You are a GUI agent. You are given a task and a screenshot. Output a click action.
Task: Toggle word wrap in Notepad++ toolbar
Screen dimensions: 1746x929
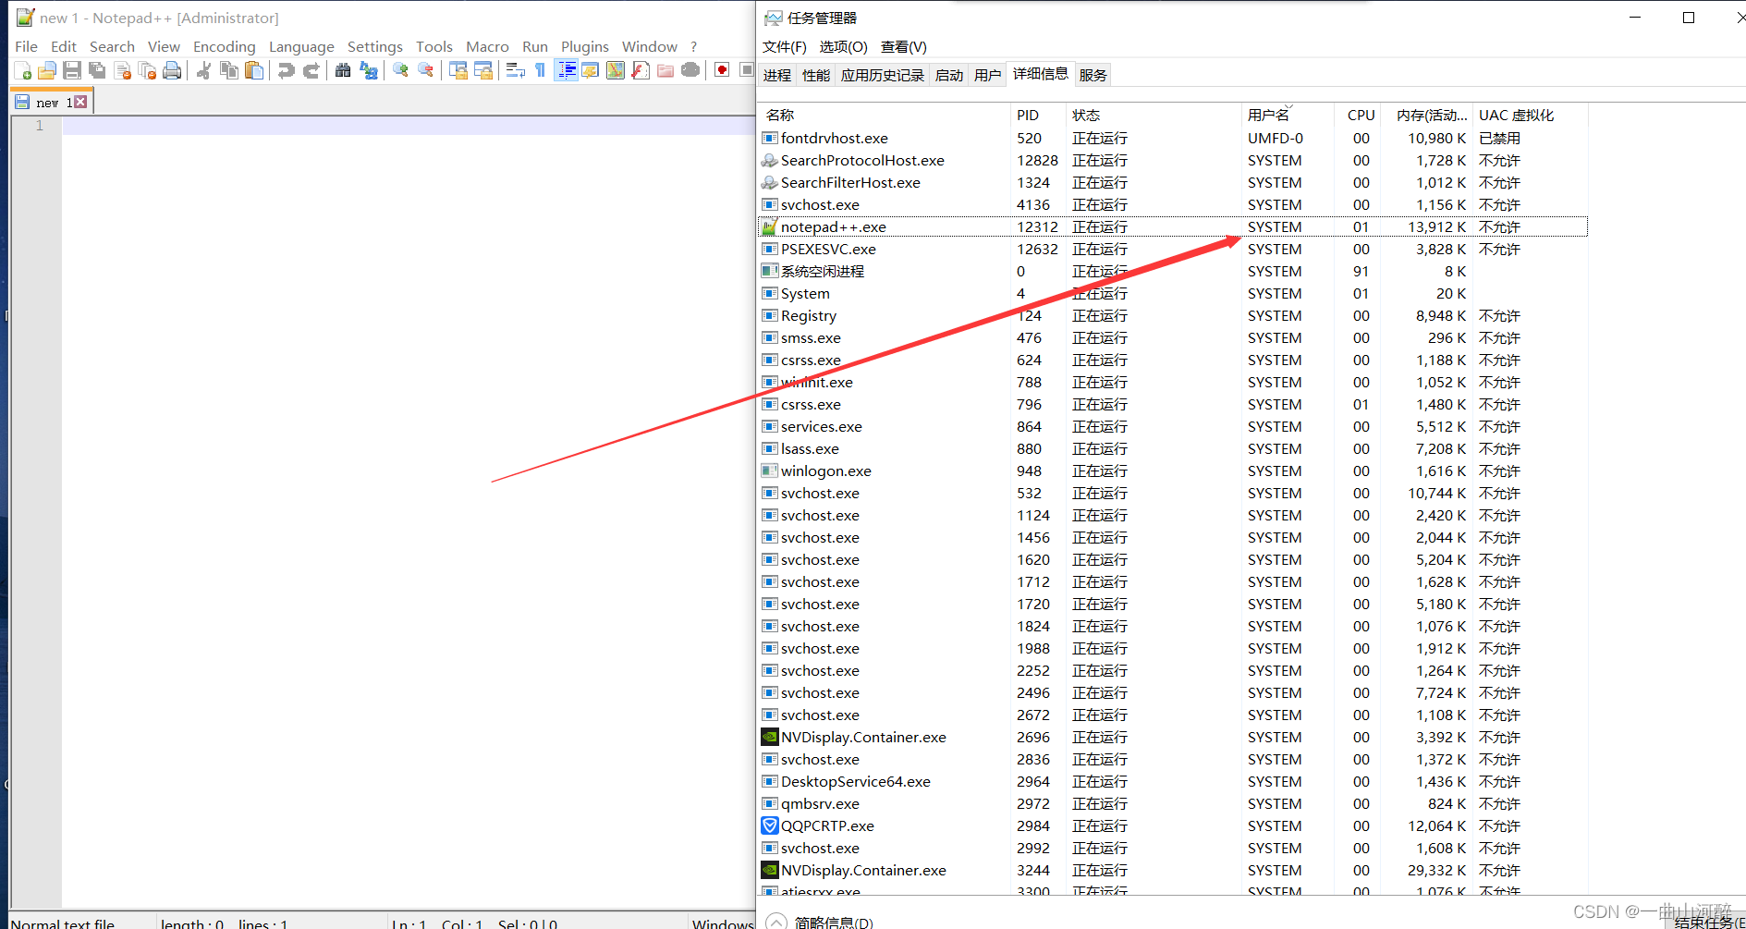[516, 71]
